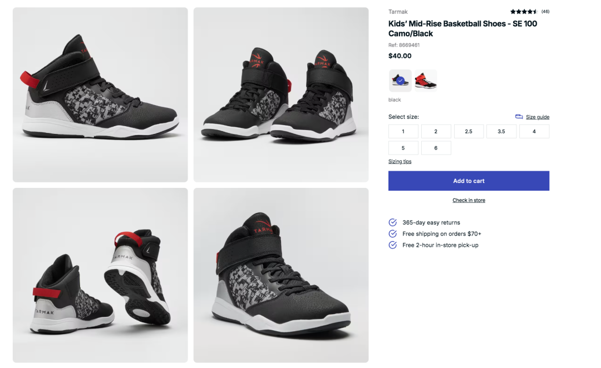Select the red and black color swatch
The width and height of the screenshot is (601, 368).
[x=426, y=81]
